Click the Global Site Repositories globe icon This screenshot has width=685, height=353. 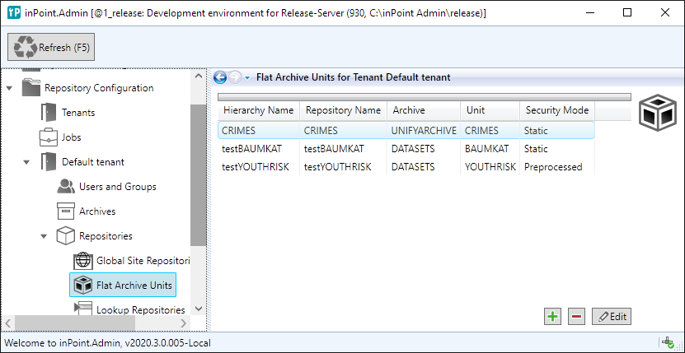coord(82,261)
